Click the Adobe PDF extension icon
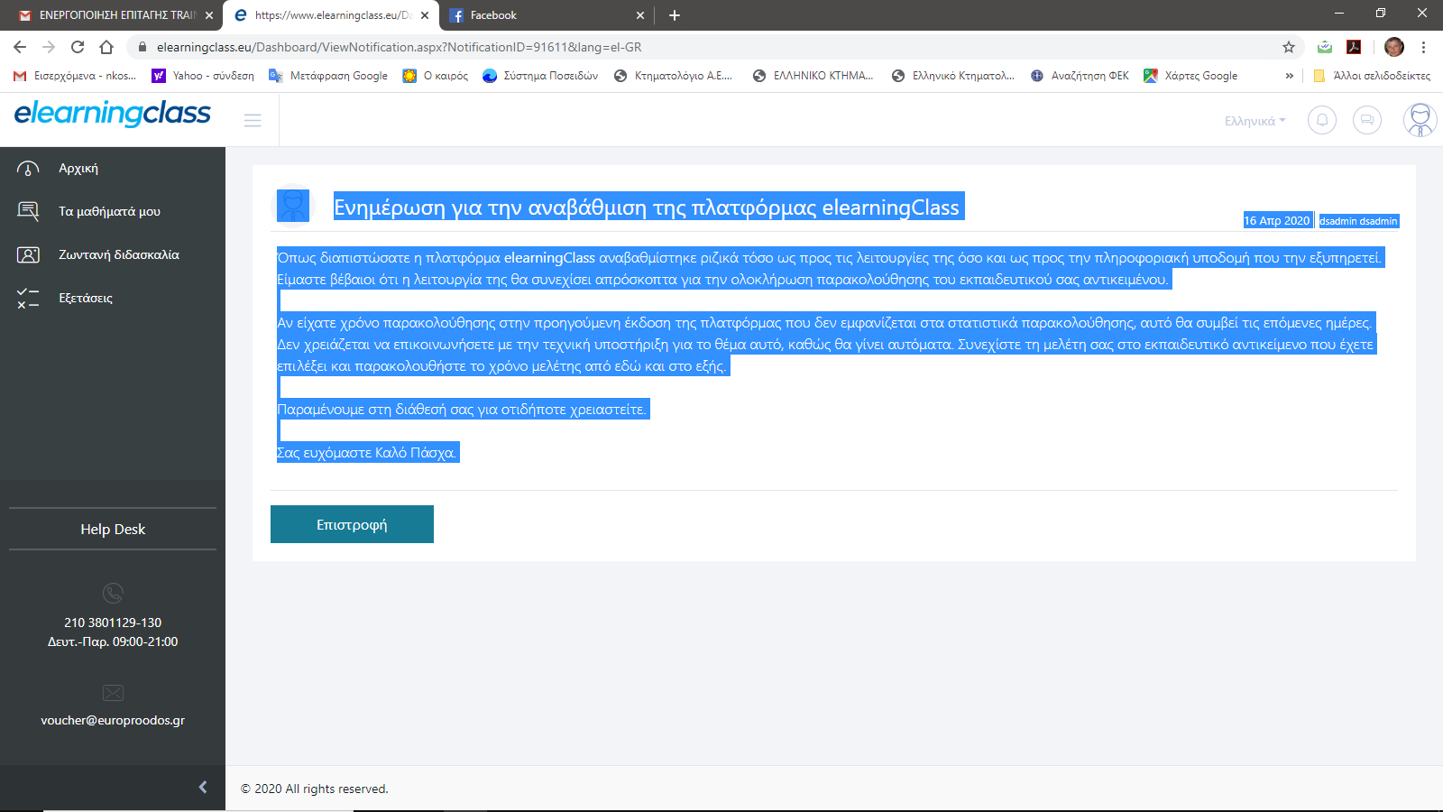The width and height of the screenshot is (1443, 812). pos(1354,47)
